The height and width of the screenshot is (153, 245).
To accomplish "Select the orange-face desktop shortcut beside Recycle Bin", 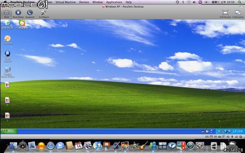I will click(22, 24).
